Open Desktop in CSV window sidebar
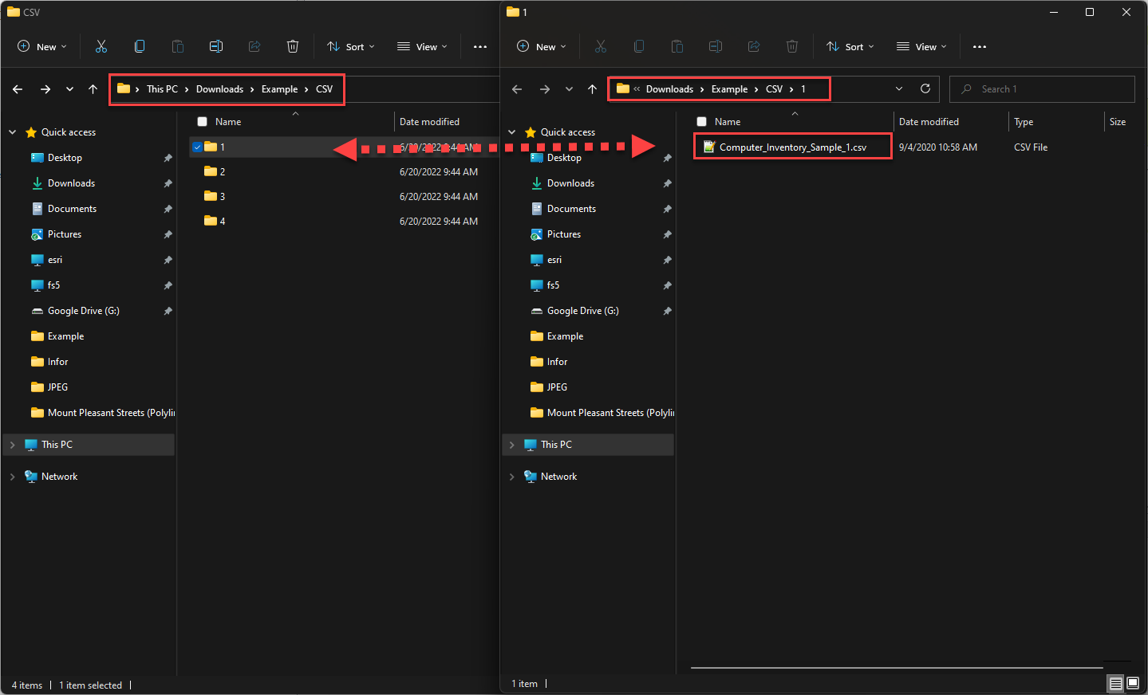 pyautogui.click(x=65, y=158)
